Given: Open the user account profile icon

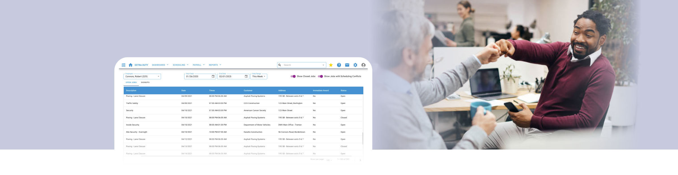Looking at the screenshot, I should point(364,65).
